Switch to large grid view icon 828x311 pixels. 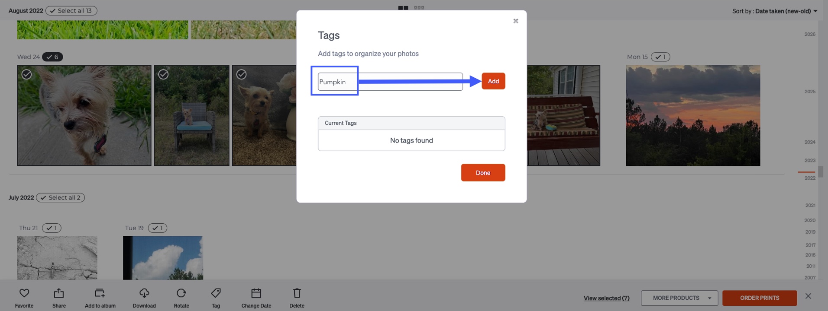(403, 8)
